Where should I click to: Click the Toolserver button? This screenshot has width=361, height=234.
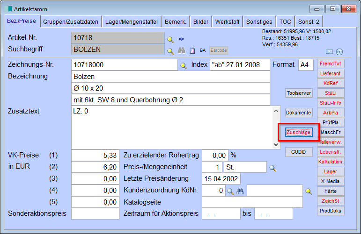299,93
